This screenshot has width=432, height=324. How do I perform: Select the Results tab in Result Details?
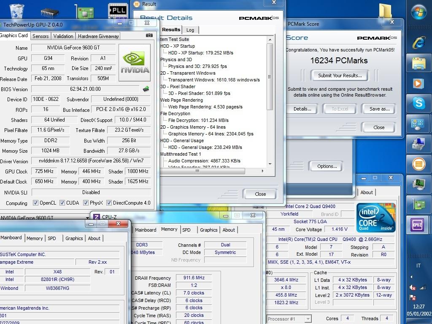pos(171,30)
